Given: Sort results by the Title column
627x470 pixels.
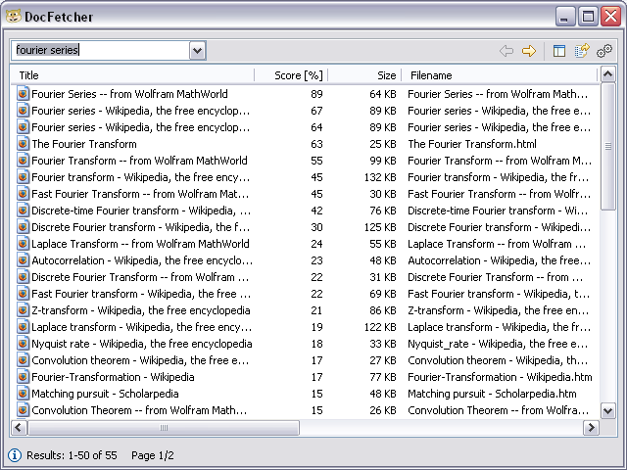Looking at the screenshot, I should pos(132,75).
